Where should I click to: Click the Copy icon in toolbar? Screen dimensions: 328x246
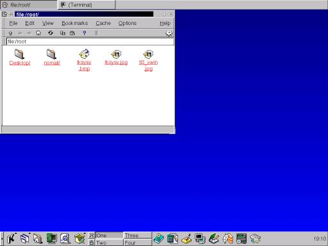click(63, 33)
